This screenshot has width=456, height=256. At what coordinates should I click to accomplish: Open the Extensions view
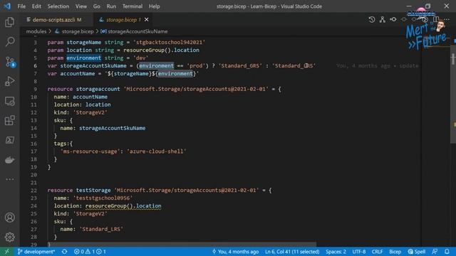tap(9, 120)
